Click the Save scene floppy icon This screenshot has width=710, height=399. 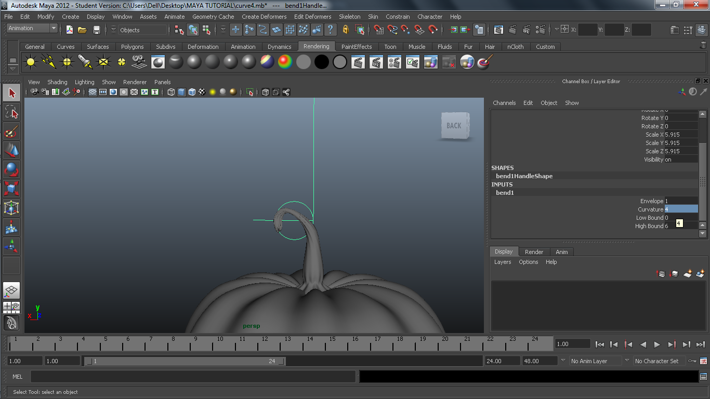coord(96,30)
